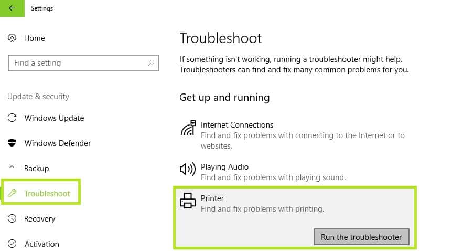The width and height of the screenshot is (452, 251).
Task: Expand the Playing Audio troubleshooter item
Action: coord(295,172)
